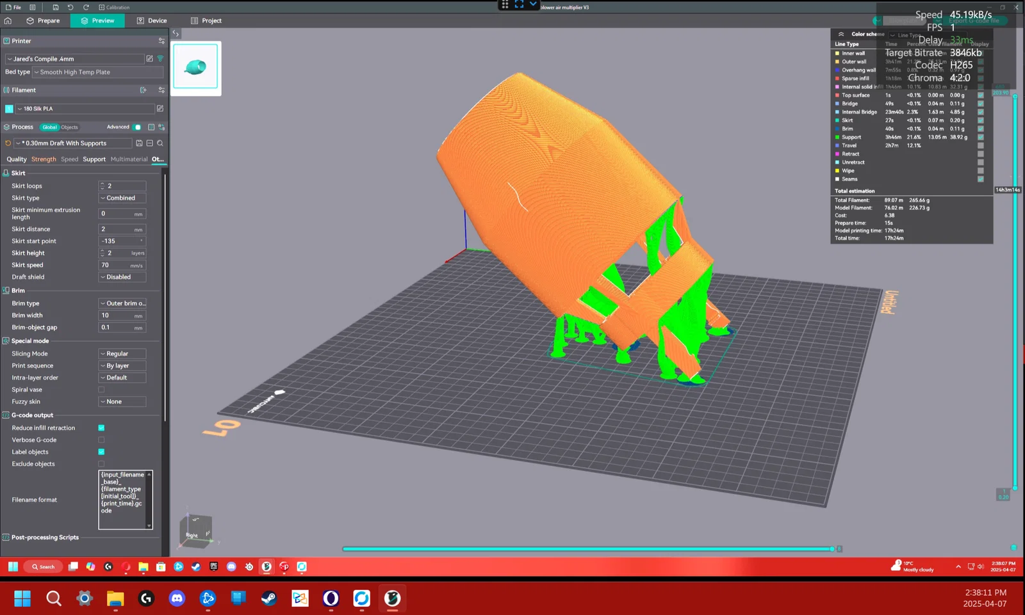
Task: Click the minus-box icon beside the preset save icon
Action: pos(149,143)
